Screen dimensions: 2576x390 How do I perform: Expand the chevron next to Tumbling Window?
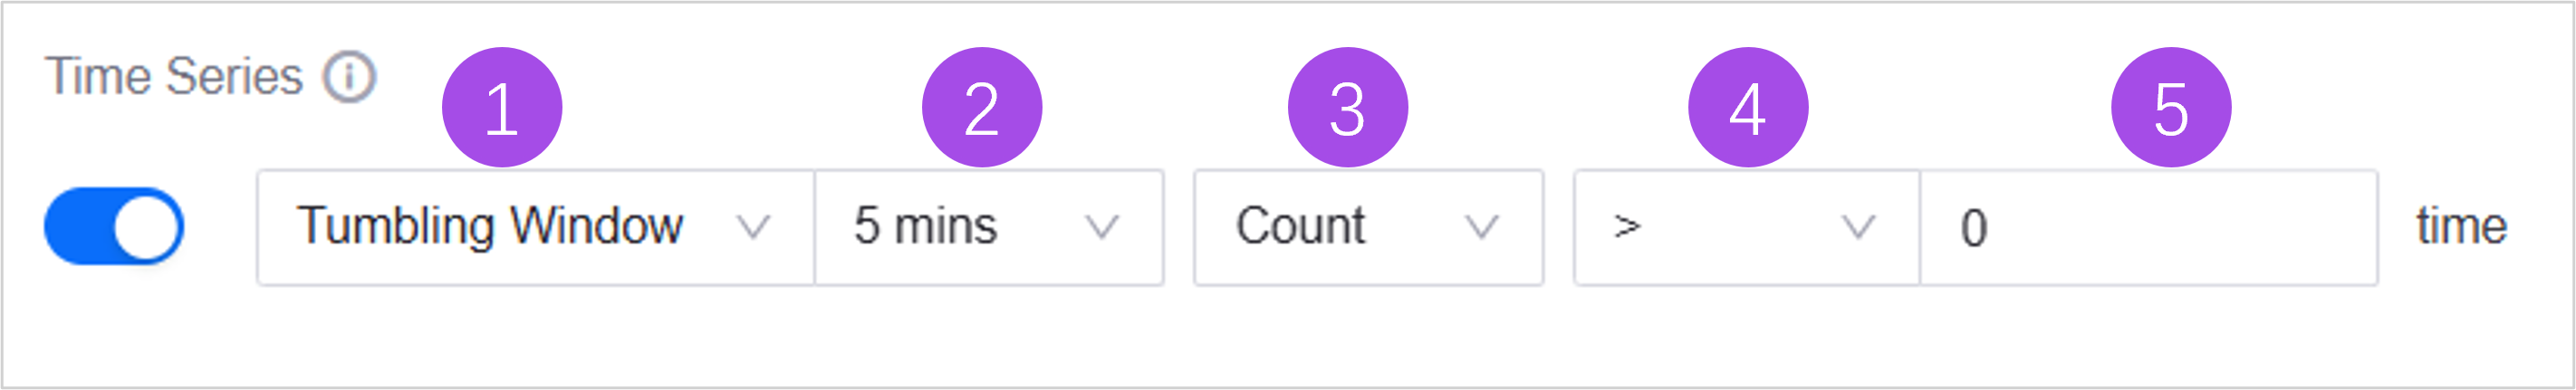click(753, 228)
